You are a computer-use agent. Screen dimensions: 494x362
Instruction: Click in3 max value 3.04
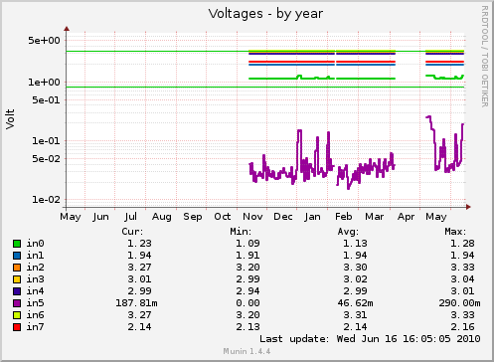[x=462, y=279]
